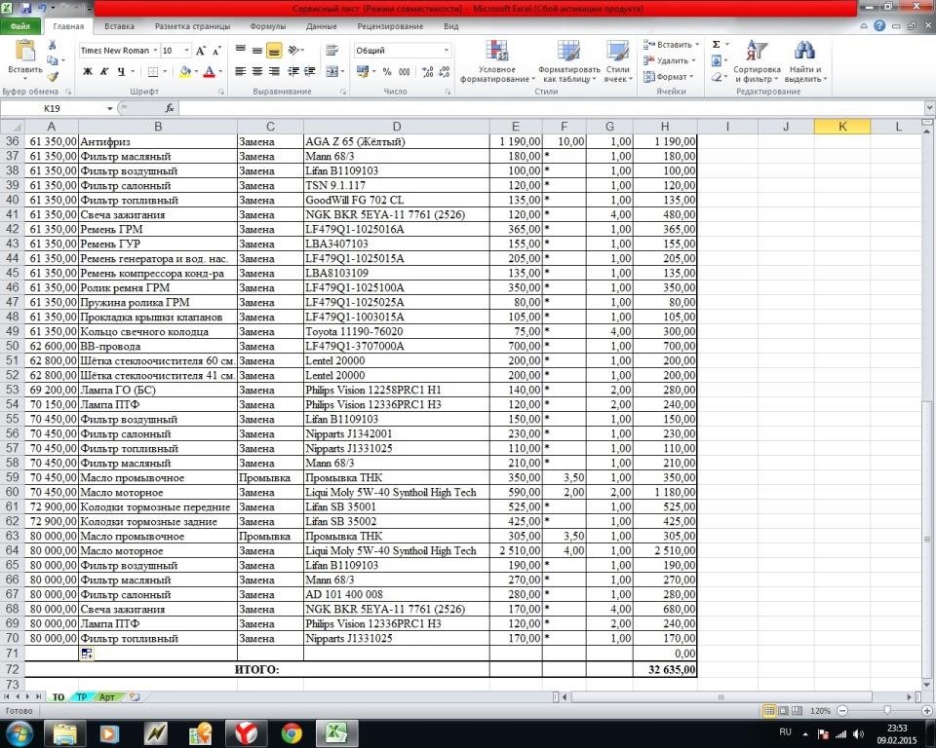Open the Вставить cells dropdown
The height and width of the screenshot is (748, 936).
(x=671, y=45)
